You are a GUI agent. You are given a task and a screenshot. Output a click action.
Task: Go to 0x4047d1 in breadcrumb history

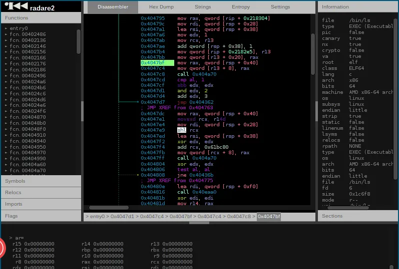[122, 217]
